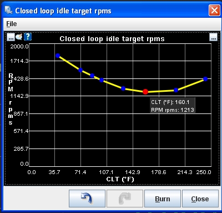Select the blue point near 130°F

pyautogui.click(x=123, y=88)
